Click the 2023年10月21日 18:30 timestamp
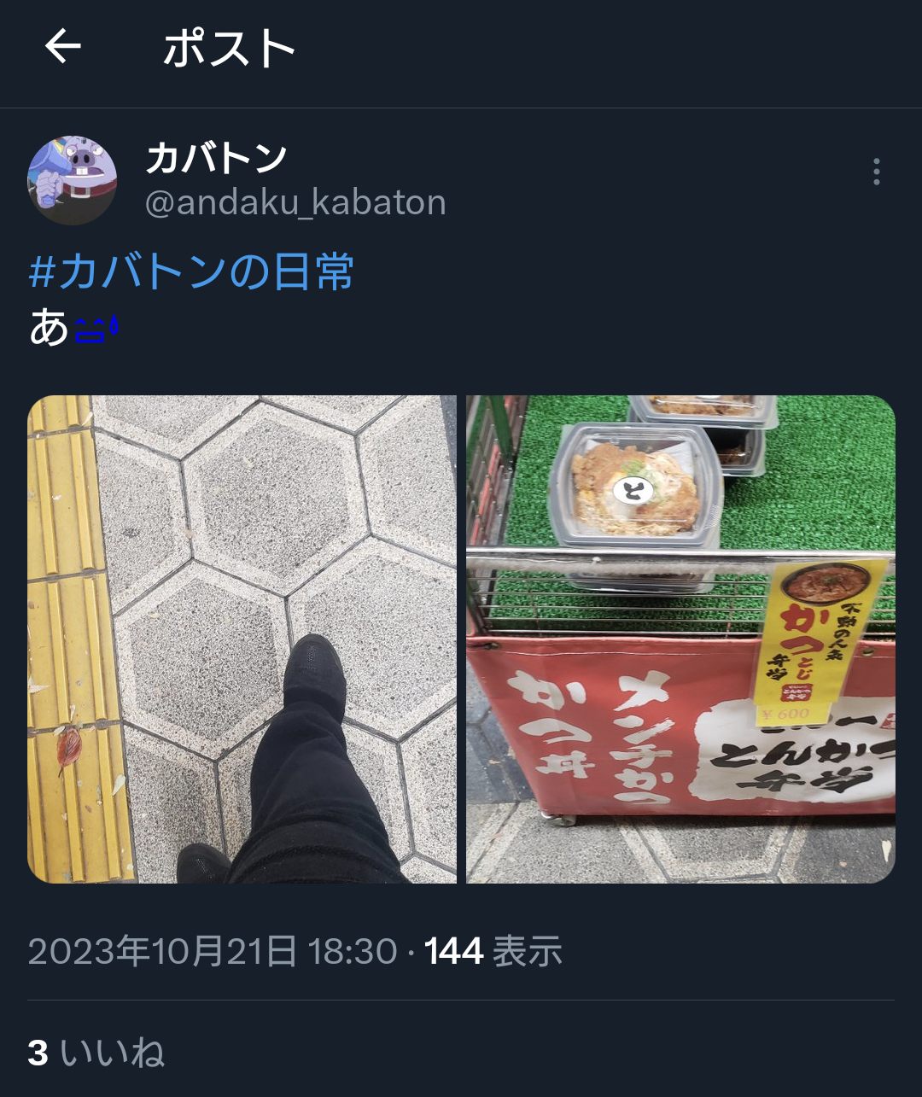 (x=213, y=951)
